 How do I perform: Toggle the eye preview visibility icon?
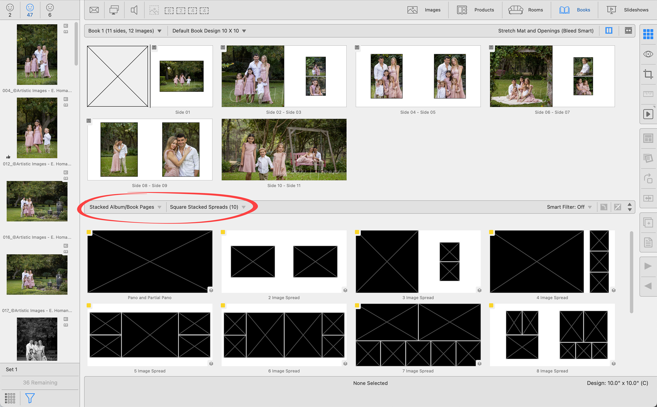coord(648,54)
